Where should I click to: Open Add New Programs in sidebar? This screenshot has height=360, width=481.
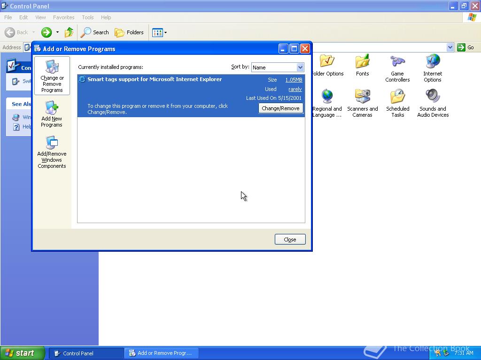(52, 114)
